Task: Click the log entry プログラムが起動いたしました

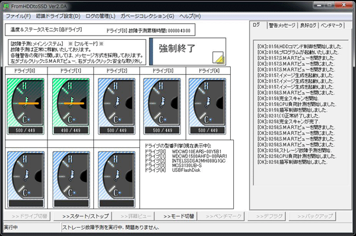Action: point(298,52)
